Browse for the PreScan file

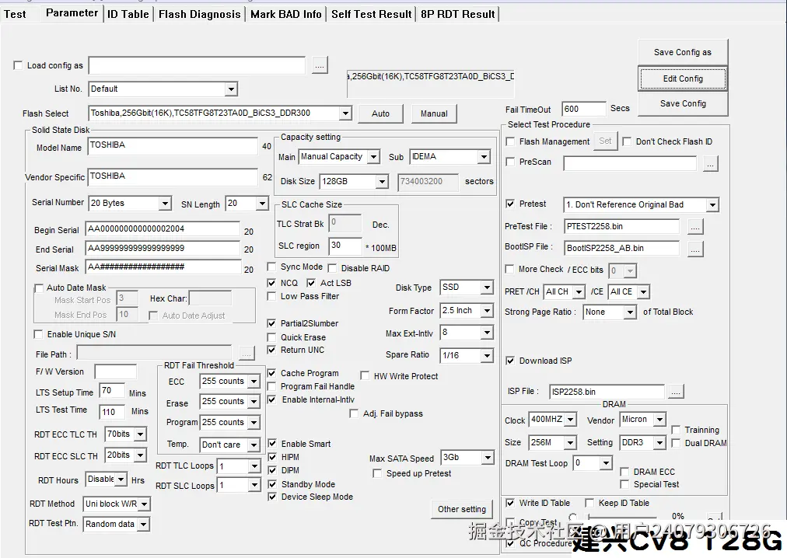pos(710,163)
